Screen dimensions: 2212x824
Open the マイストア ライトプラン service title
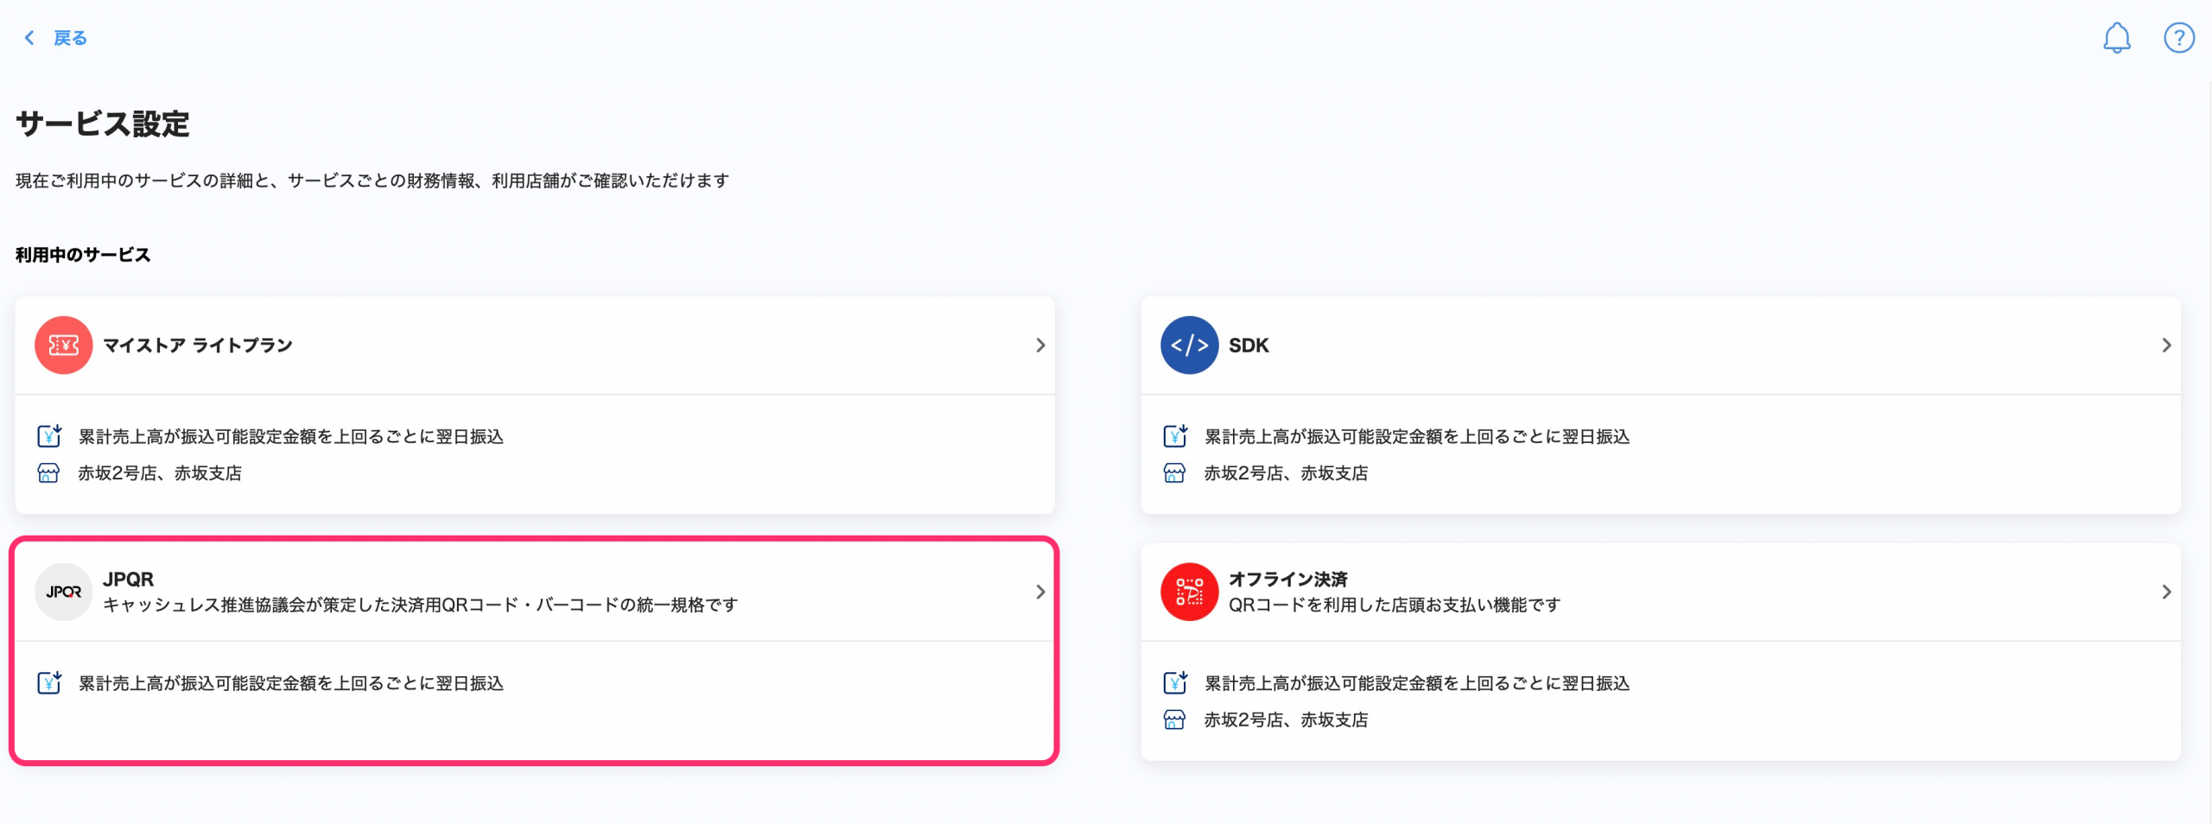pos(198,345)
